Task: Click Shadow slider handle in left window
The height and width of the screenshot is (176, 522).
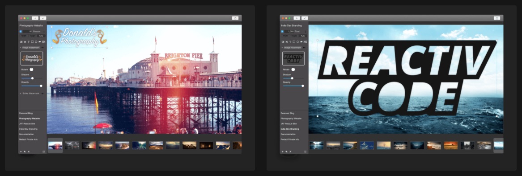Action: tap(32, 78)
